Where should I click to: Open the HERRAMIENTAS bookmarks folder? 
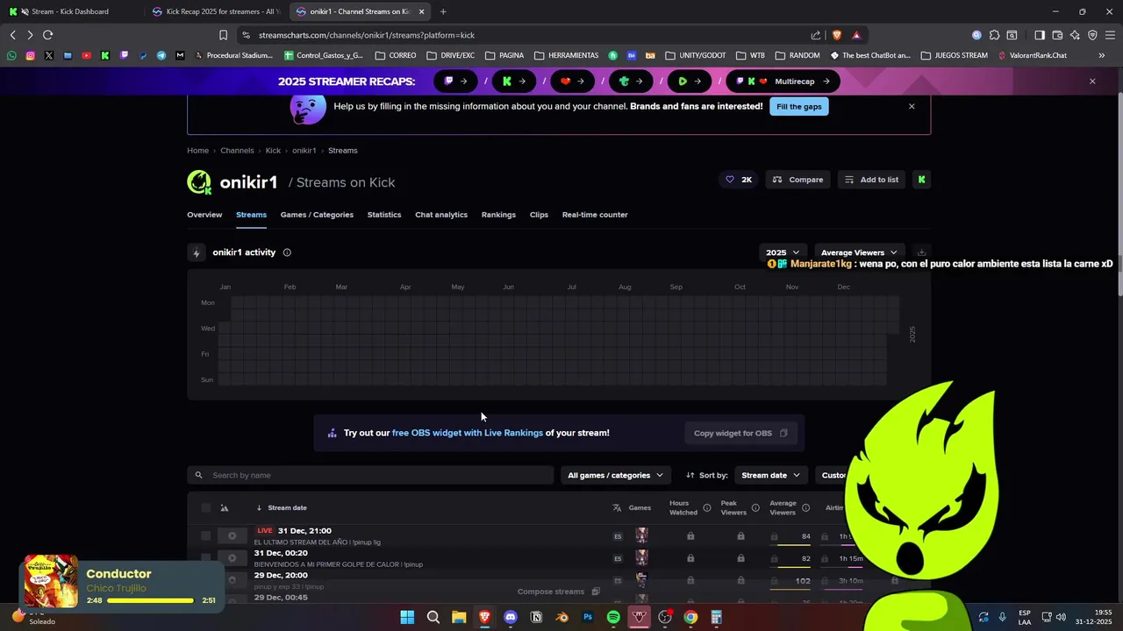(566, 55)
